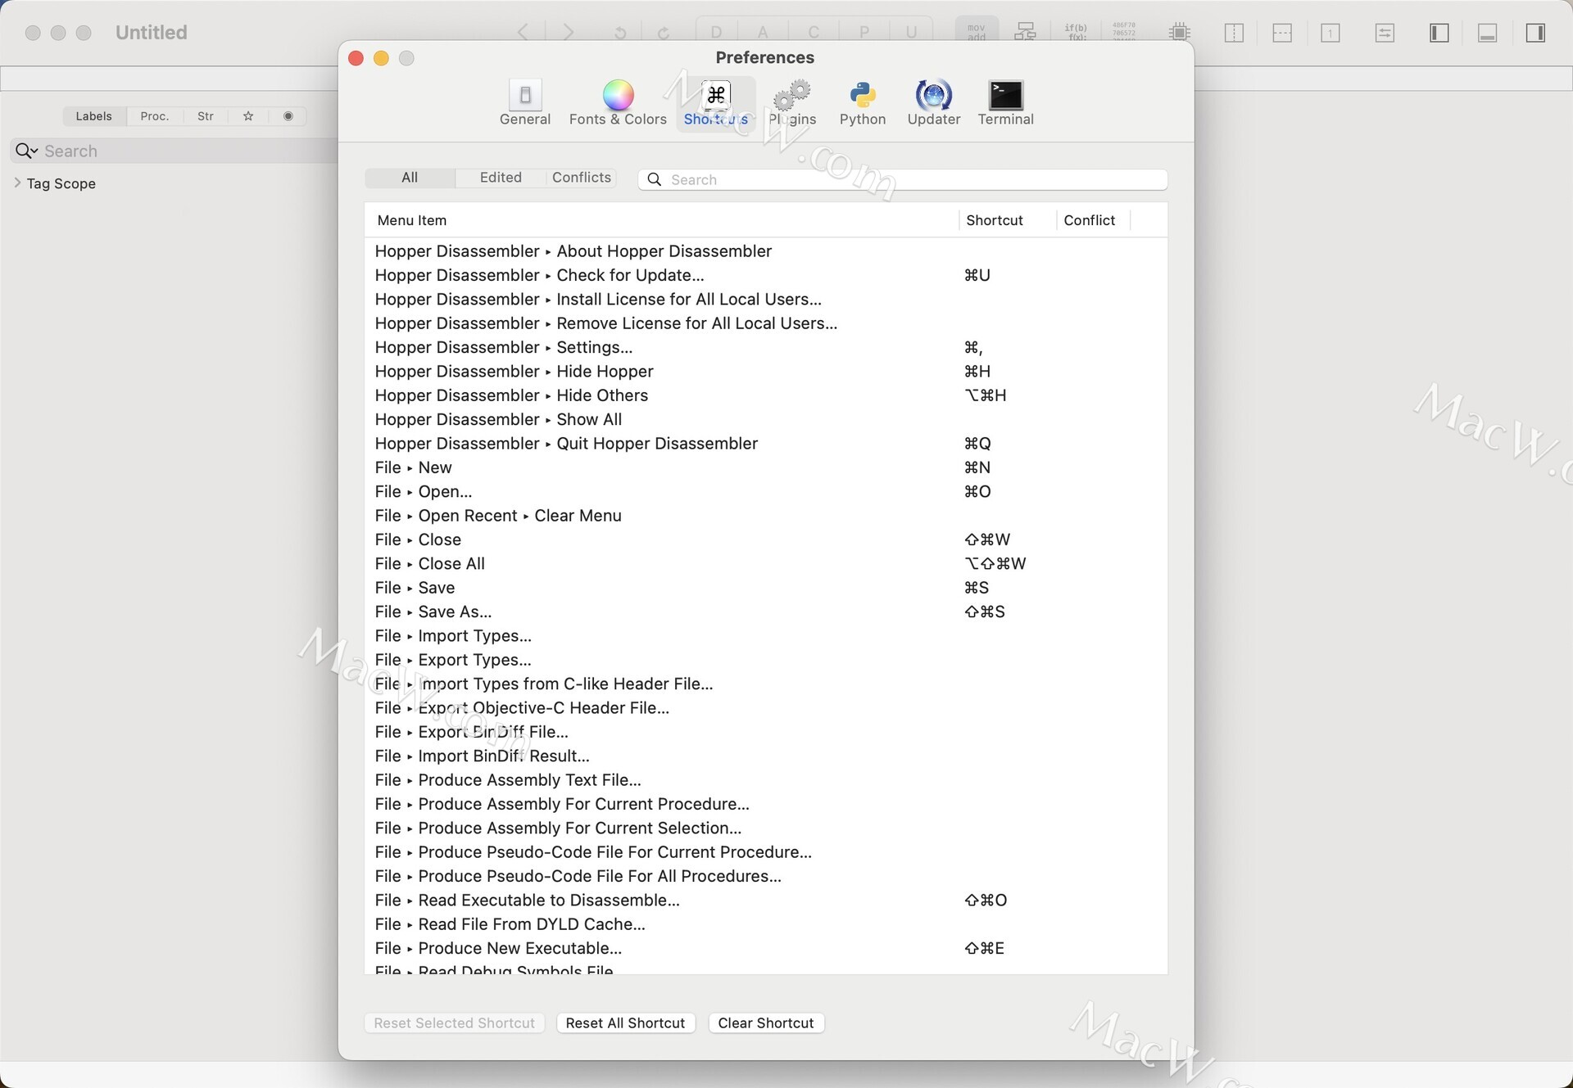Select 'Produce New Executable…' row
The height and width of the screenshot is (1088, 1573).
click(x=766, y=948)
